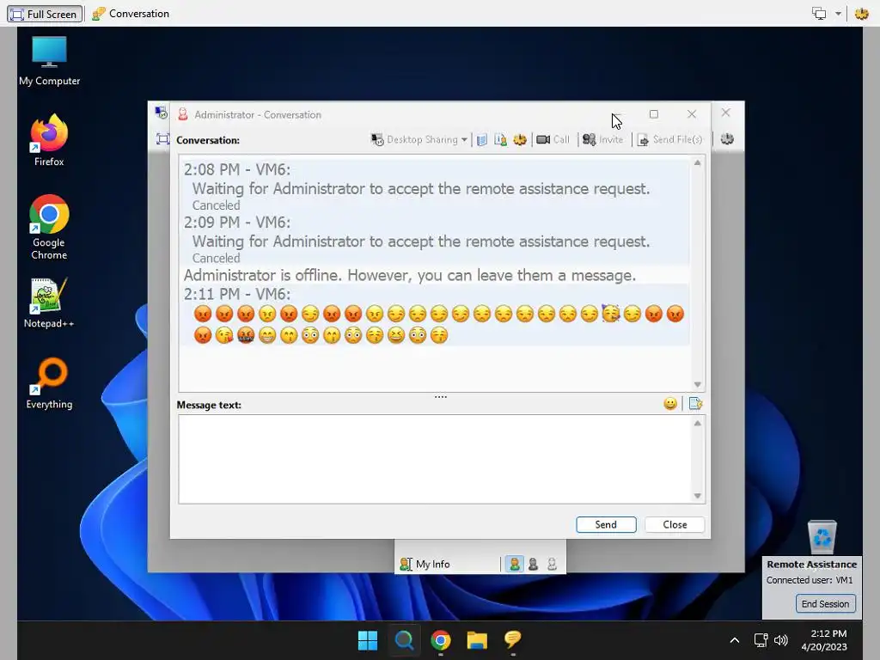Set status using the white offline user icon
Viewport: 880px width, 660px height.
click(553, 564)
